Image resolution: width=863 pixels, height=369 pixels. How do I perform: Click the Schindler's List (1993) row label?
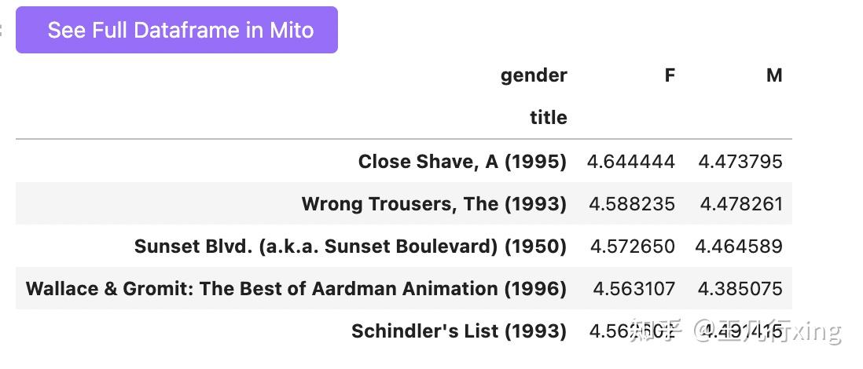click(x=459, y=331)
